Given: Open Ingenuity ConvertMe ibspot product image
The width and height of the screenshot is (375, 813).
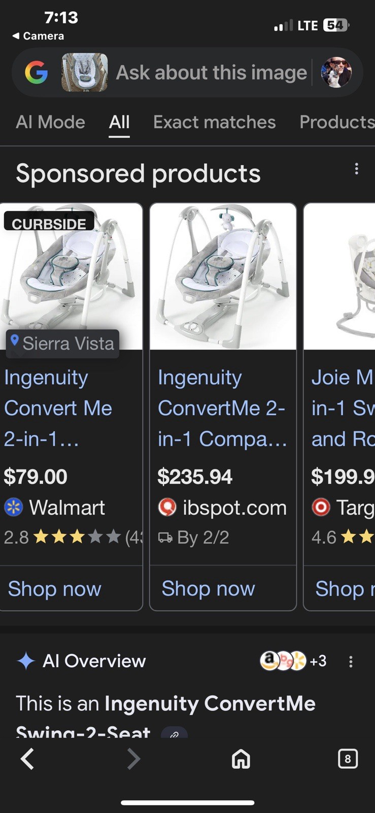Looking at the screenshot, I should pyautogui.click(x=223, y=277).
